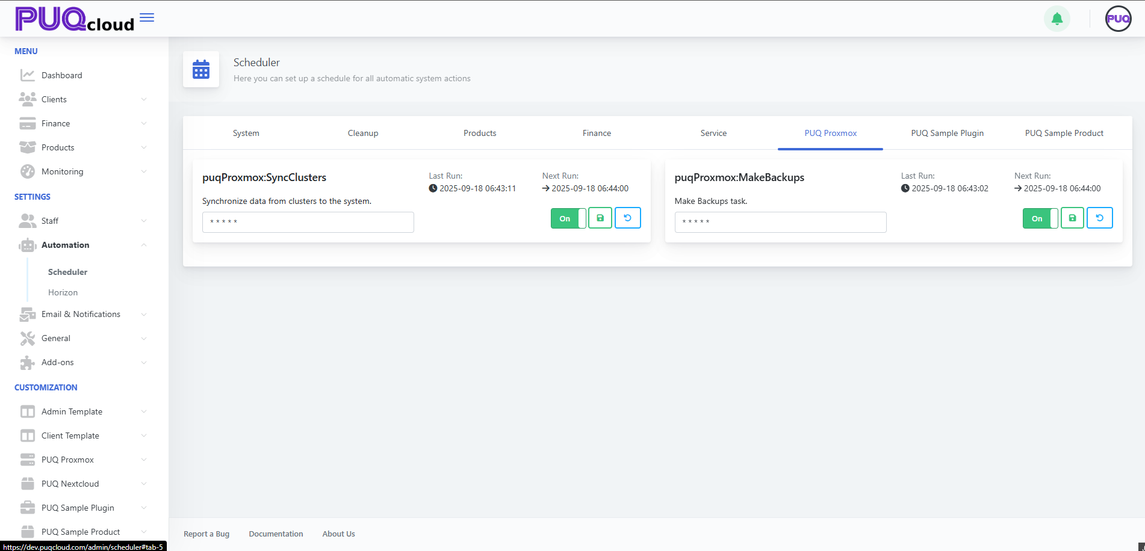Viewport: 1145px width, 551px height.
Task: Open the Scheduler submenu item
Action: [x=67, y=272]
